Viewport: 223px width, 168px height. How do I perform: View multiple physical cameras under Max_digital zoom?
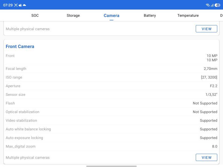point(206,157)
